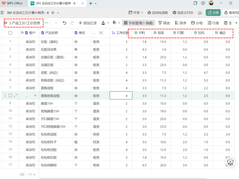Click the 产品名称 column header
Viewport: 239px width, 179px height.
(56, 33)
